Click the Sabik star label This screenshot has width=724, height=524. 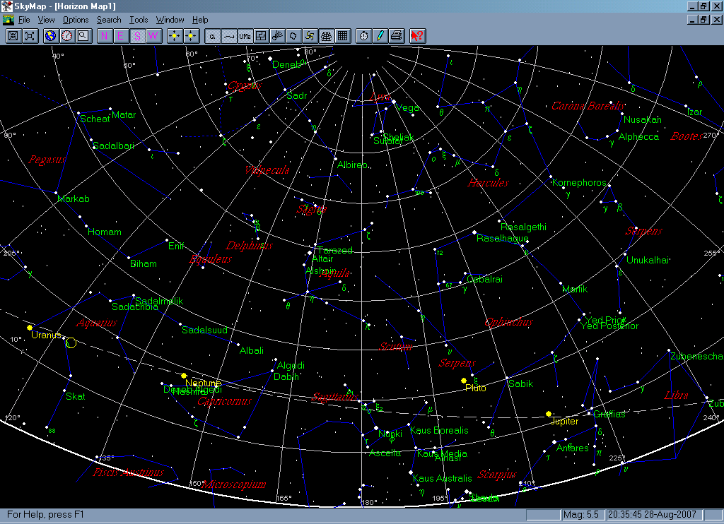(x=520, y=383)
